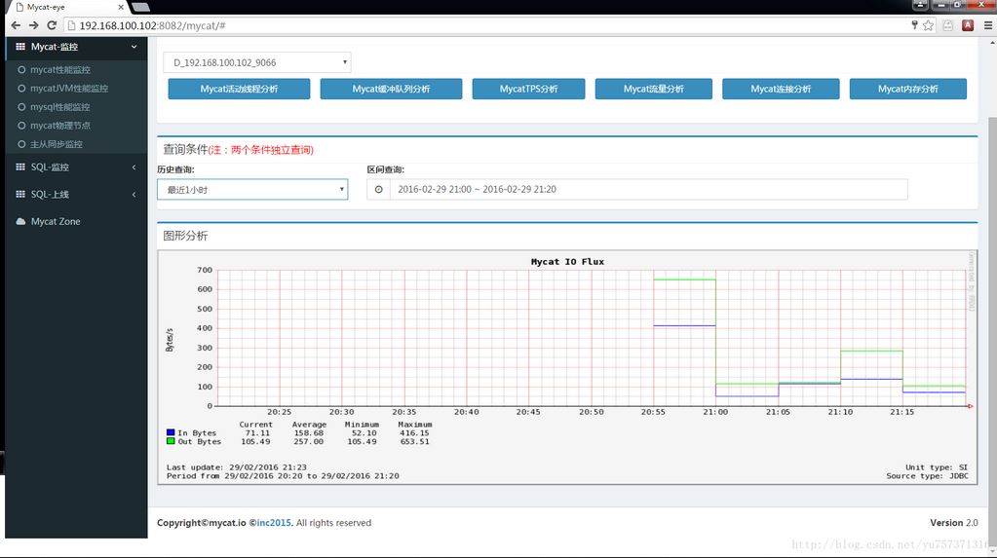Reload the page with the refresh icon
Viewport: 997px width, 558px height.
coord(52,25)
